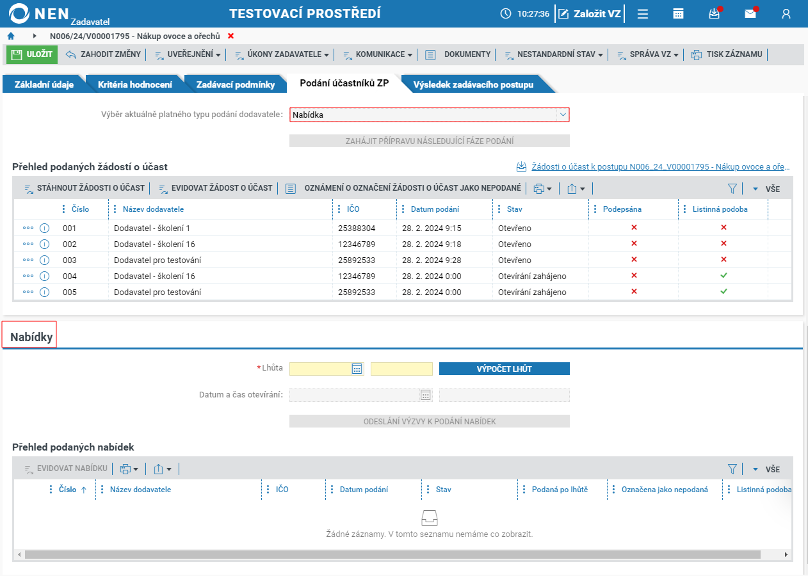Image resolution: width=808 pixels, height=576 pixels.
Task: Open column menu dots for Stav in žádosti table
Action: pyautogui.click(x=498, y=209)
